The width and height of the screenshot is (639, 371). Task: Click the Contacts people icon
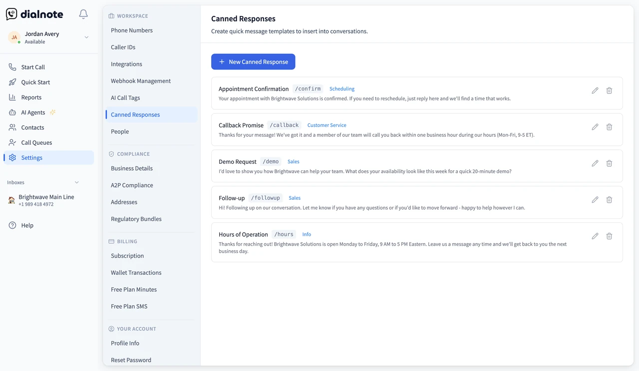[12, 127]
